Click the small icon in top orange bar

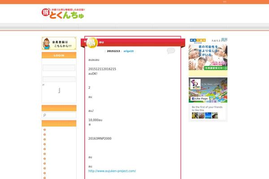click(225, 2)
